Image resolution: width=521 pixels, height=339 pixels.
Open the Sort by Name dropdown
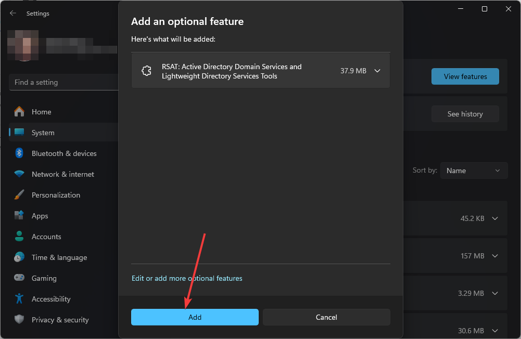click(x=474, y=171)
